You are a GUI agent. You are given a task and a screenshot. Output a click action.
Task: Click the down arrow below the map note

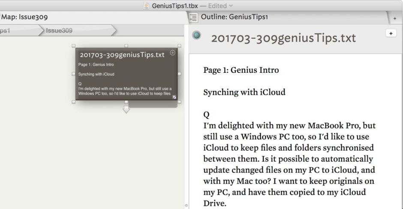126,110
